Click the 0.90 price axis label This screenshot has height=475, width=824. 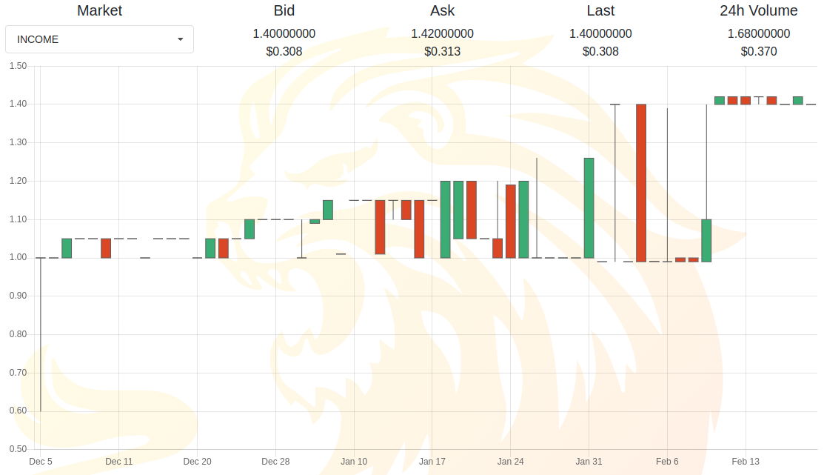tap(18, 295)
